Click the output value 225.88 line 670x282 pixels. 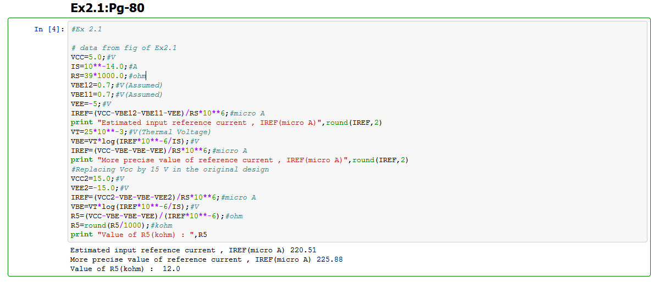pyautogui.click(x=206, y=259)
